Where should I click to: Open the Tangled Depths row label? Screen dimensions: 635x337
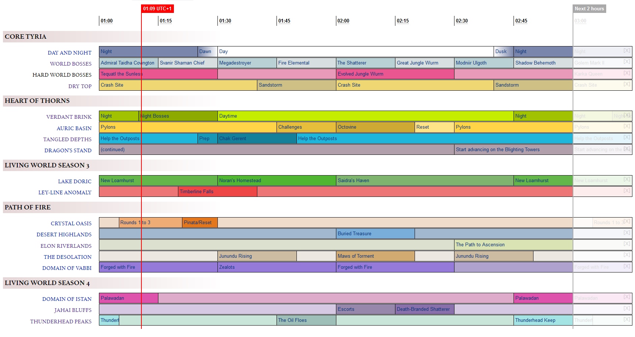[x=67, y=139]
